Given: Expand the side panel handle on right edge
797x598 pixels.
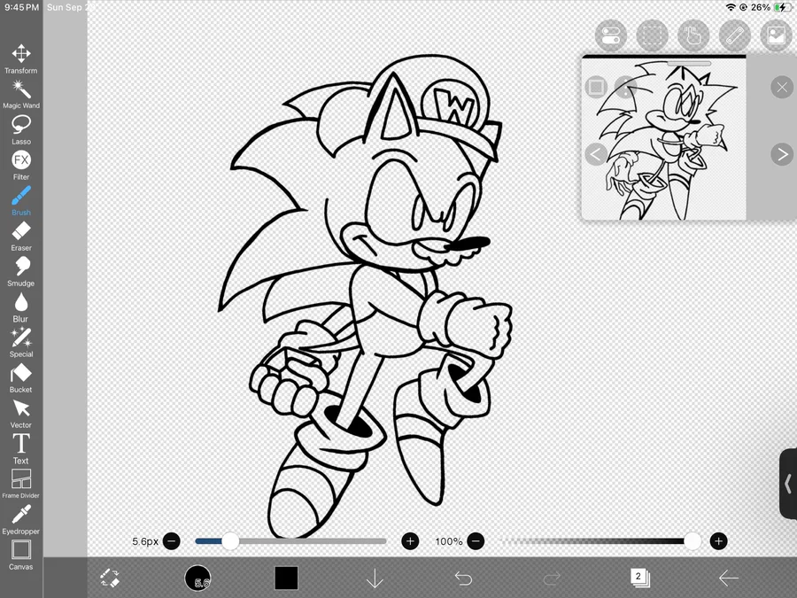Looking at the screenshot, I should (788, 484).
